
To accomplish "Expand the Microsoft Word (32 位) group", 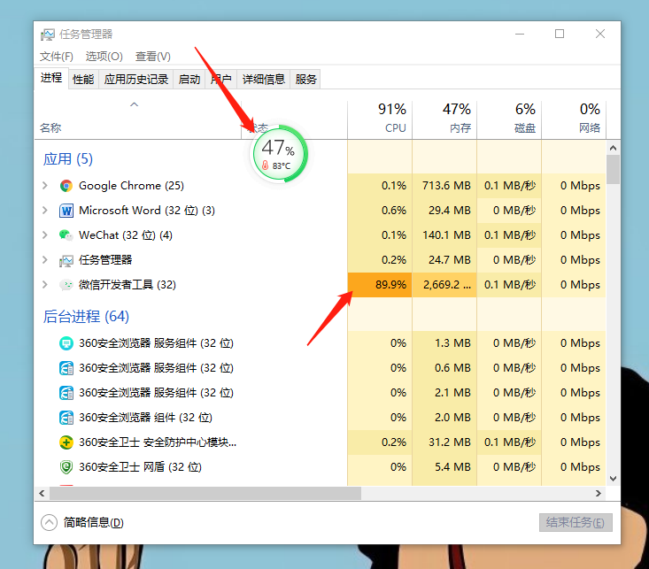I will pyautogui.click(x=44, y=211).
